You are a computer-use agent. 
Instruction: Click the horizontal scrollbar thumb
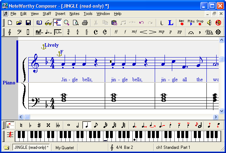coord(27,117)
